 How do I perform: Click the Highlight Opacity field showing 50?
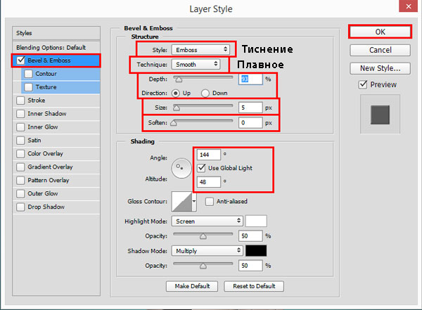tap(250, 236)
